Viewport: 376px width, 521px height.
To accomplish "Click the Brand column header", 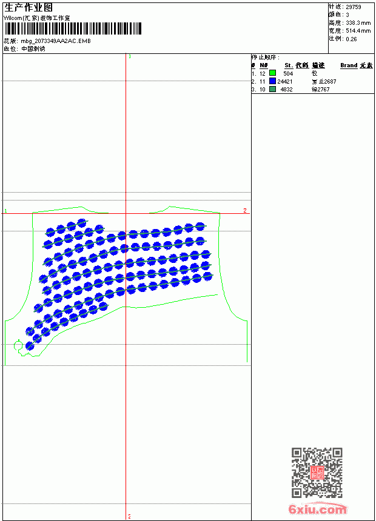I will 349,65.
